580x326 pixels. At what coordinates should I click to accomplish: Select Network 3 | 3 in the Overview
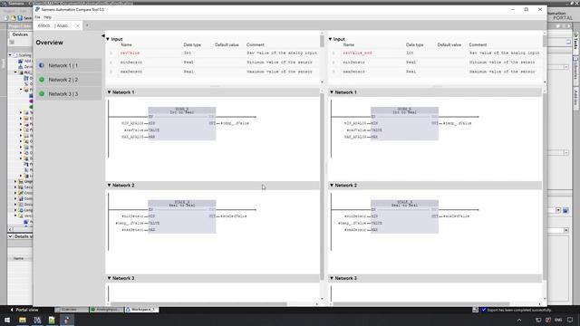click(x=69, y=94)
